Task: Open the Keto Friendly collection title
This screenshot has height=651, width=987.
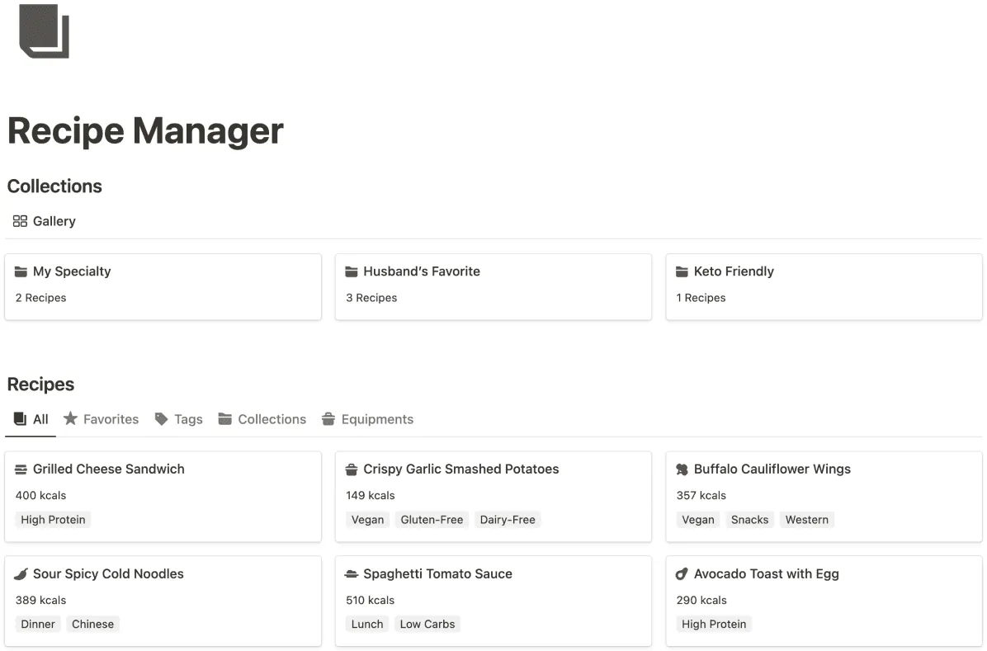Action: 734,271
